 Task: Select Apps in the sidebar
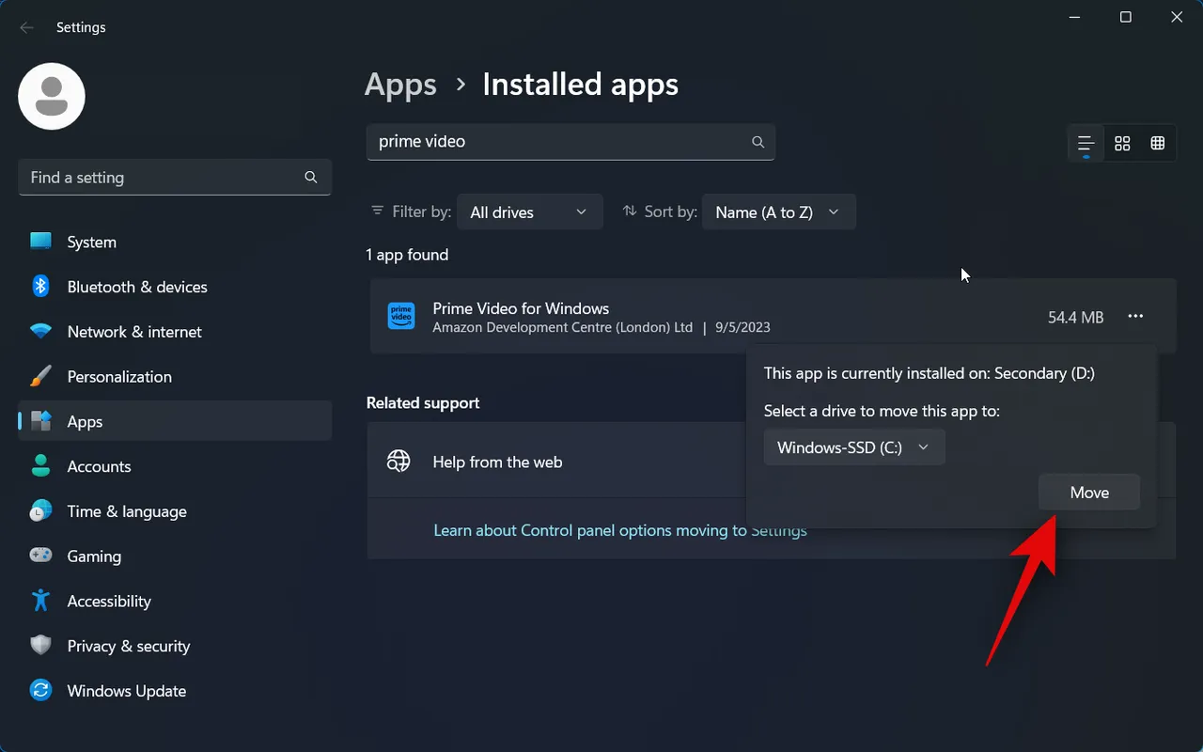point(175,421)
